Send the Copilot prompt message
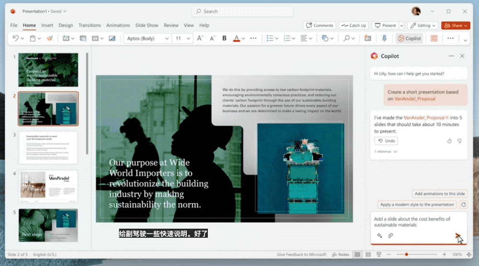479x266 pixels. (458, 235)
